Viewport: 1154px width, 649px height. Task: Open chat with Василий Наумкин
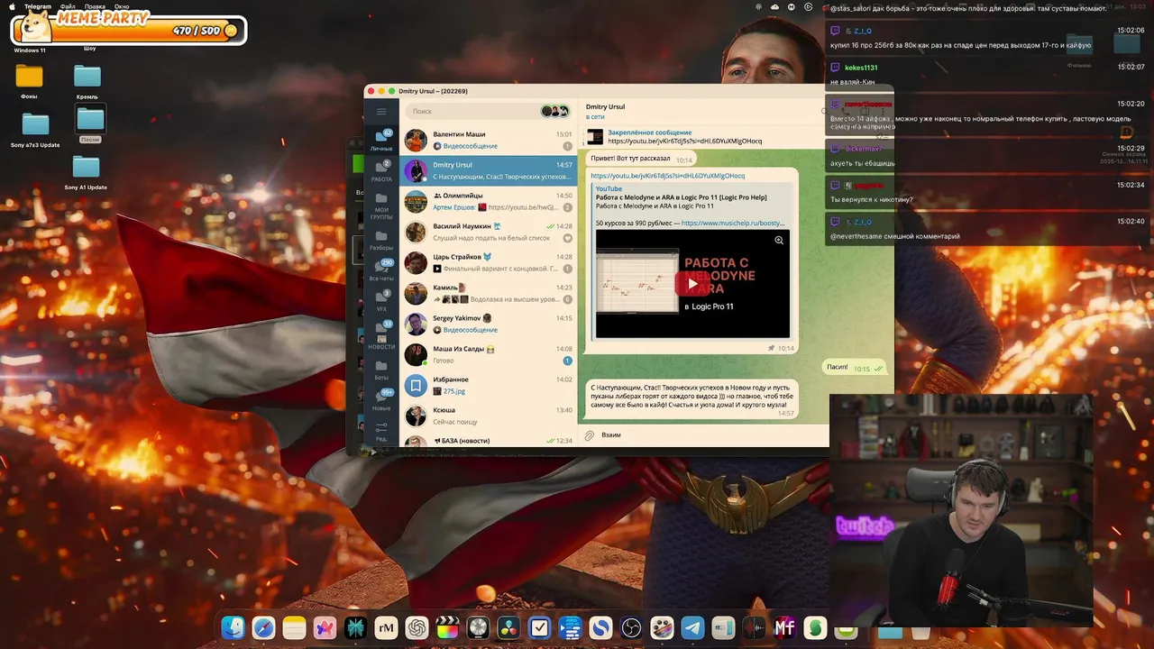(489, 232)
